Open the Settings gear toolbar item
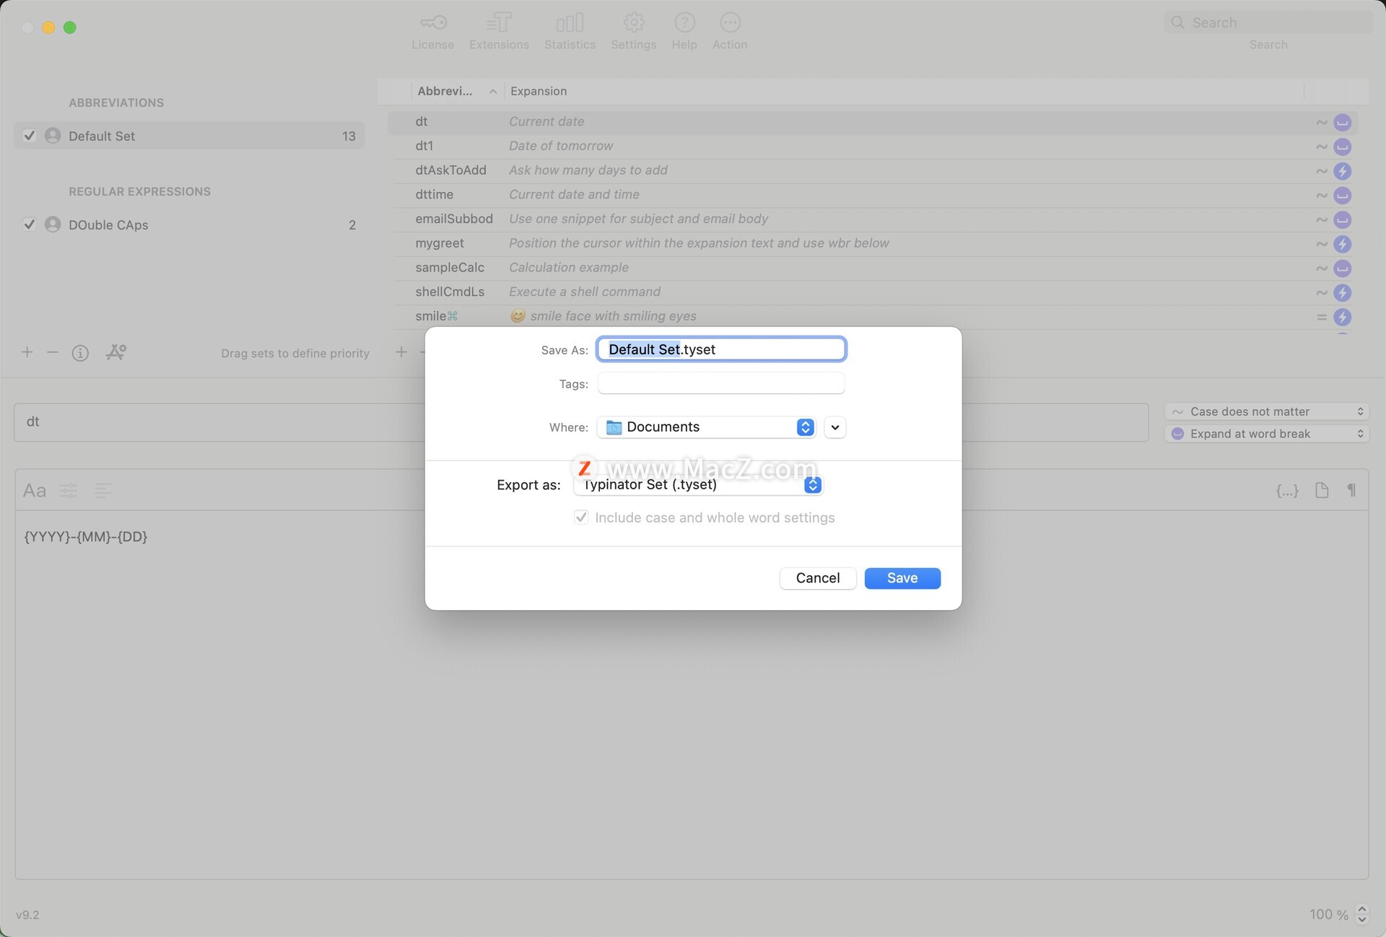 pos(634,32)
